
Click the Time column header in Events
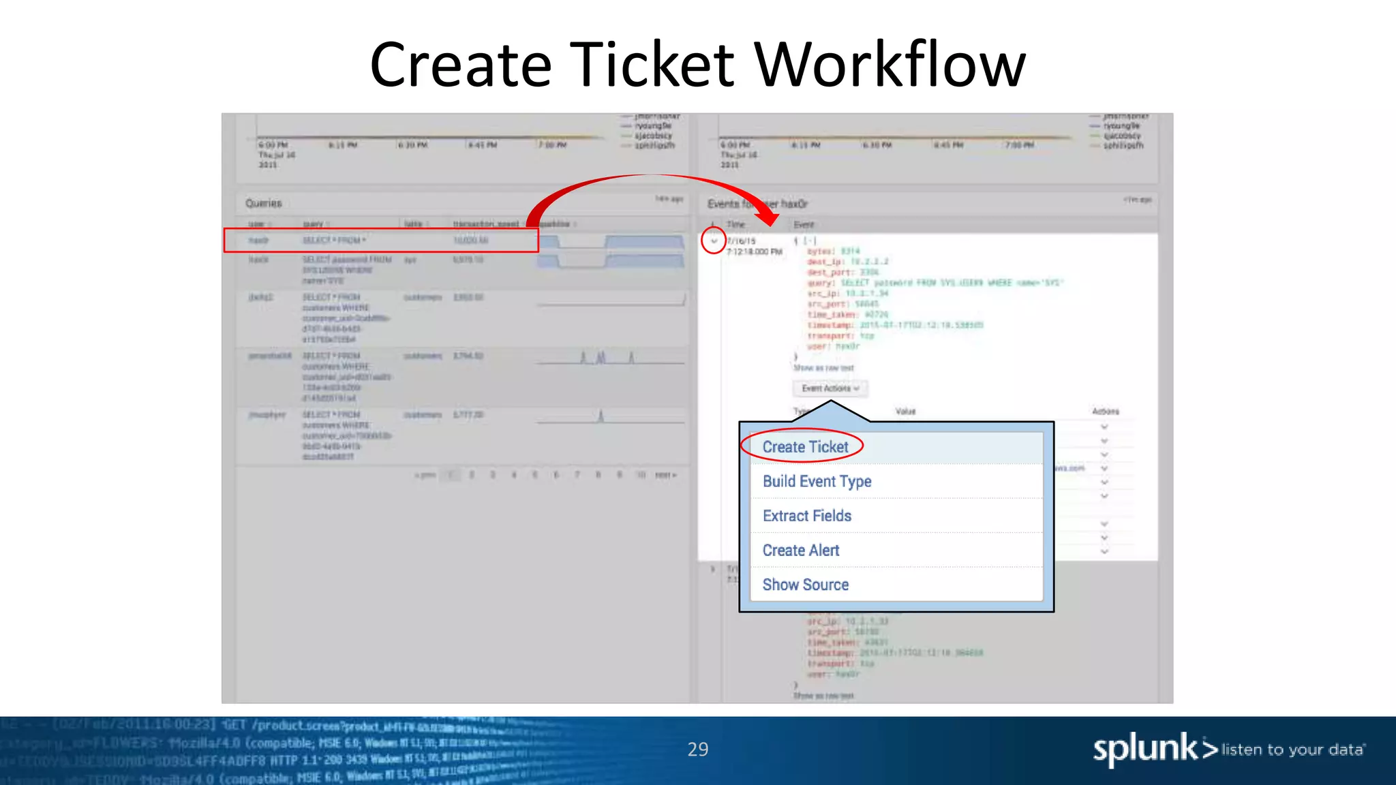736,224
